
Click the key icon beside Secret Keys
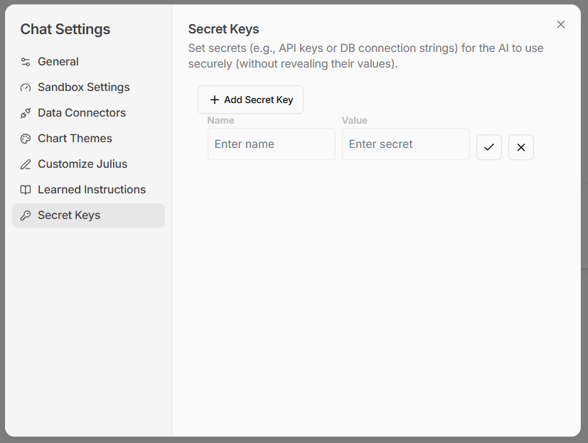[x=26, y=215]
